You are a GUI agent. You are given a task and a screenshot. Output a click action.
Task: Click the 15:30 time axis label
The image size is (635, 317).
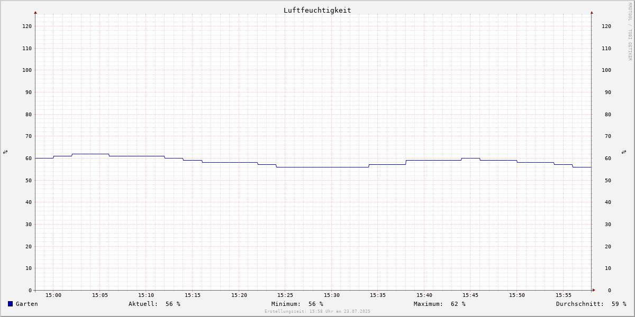click(x=332, y=295)
